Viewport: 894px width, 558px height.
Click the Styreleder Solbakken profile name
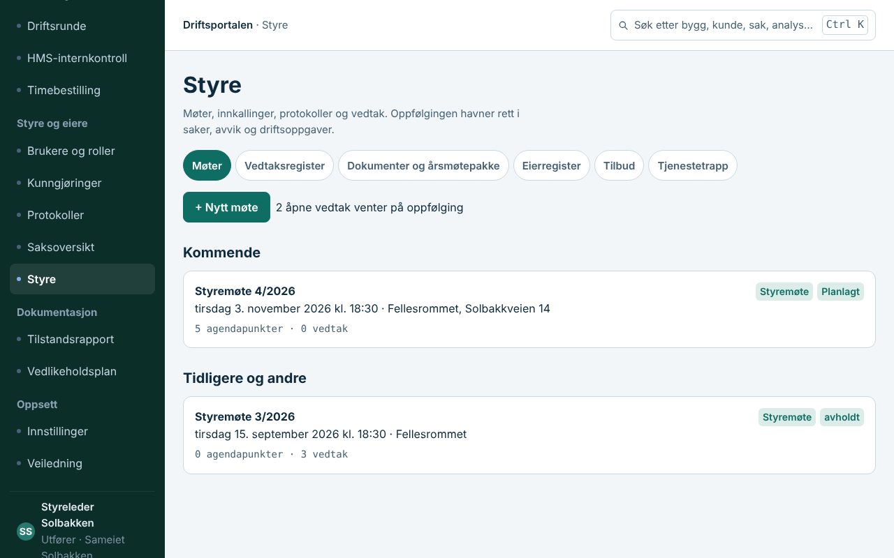coord(68,515)
